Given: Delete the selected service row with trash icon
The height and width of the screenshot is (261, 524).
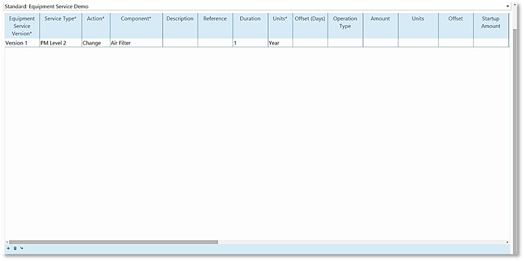Looking at the screenshot, I should pos(15,248).
